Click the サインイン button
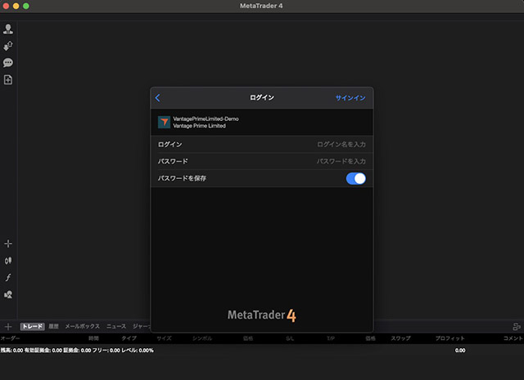This screenshot has height=380, width=524. [350, 98]
